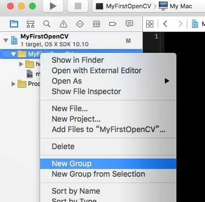This screenshot has height=202, width=205.
Task: Open the Breakpoint navigator tab
Action: point(113,24)
